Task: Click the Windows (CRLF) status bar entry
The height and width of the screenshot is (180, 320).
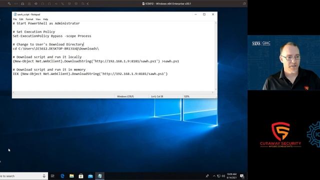Action: [x=125, y=96]
